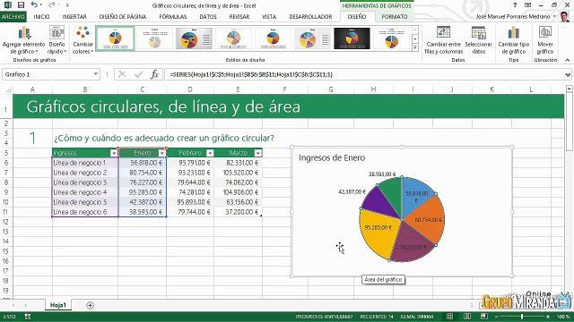This screenshot has height=322, width=574.
Task: Click the chart title Ingresos de Enero
Action: pyautogui.click(x=332, y=157)
